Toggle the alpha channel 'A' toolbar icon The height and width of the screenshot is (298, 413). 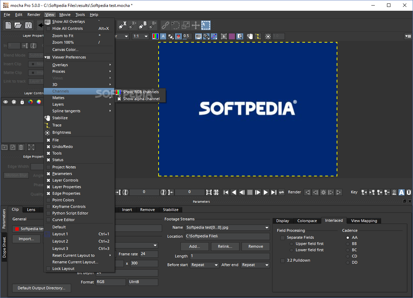point(163,36)
